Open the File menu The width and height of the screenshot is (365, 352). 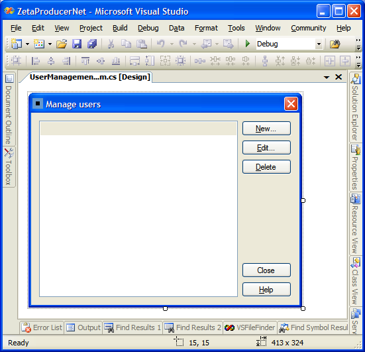tap(16, 28)
